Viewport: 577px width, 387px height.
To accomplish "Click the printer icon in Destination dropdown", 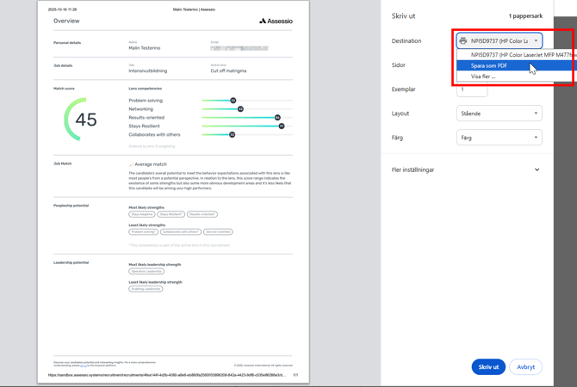I will point(463,40).
